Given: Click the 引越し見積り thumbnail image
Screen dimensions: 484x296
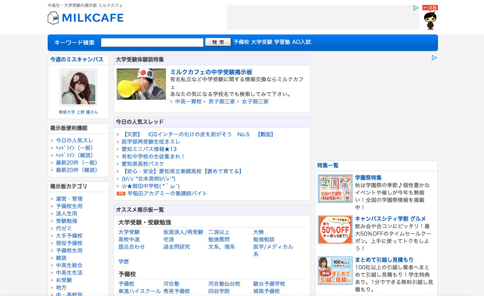Looking at the screenshot, I should pyautogui.click(x=335, y=271).
